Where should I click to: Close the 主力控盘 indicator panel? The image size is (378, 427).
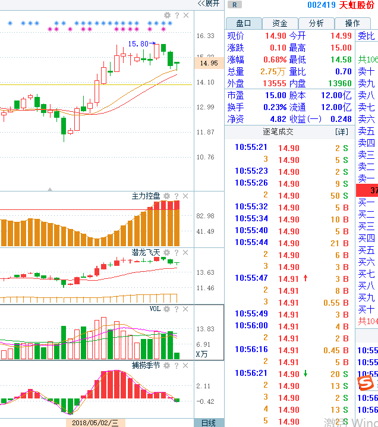coord(185,196)
